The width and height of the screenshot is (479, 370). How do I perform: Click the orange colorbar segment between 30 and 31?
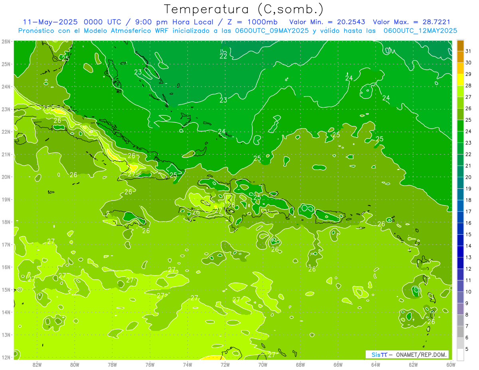pos(461,57)
